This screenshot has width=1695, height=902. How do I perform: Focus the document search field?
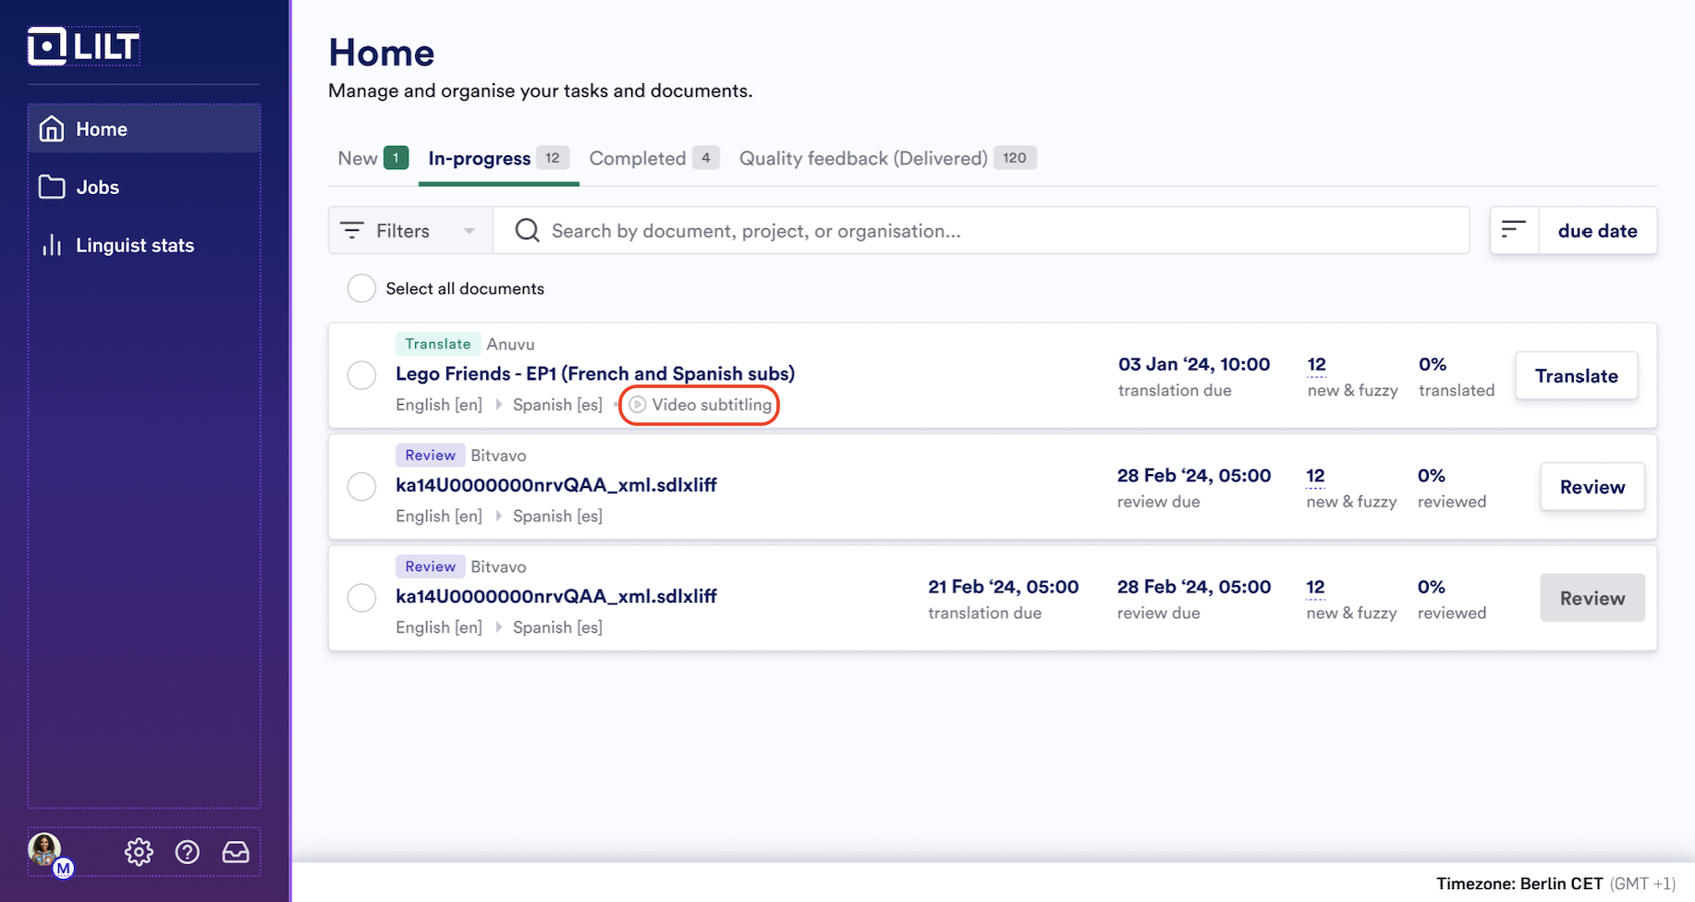pos(982,230)
